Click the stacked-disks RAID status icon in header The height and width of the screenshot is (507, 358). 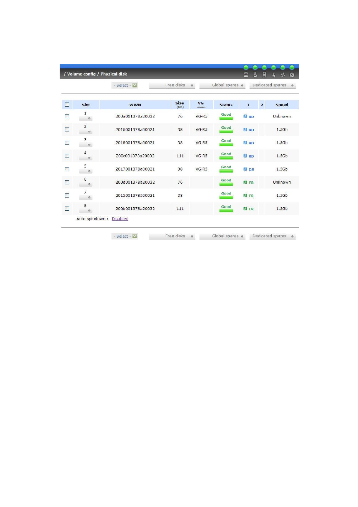pyautogui.click(x=246, y=75)
